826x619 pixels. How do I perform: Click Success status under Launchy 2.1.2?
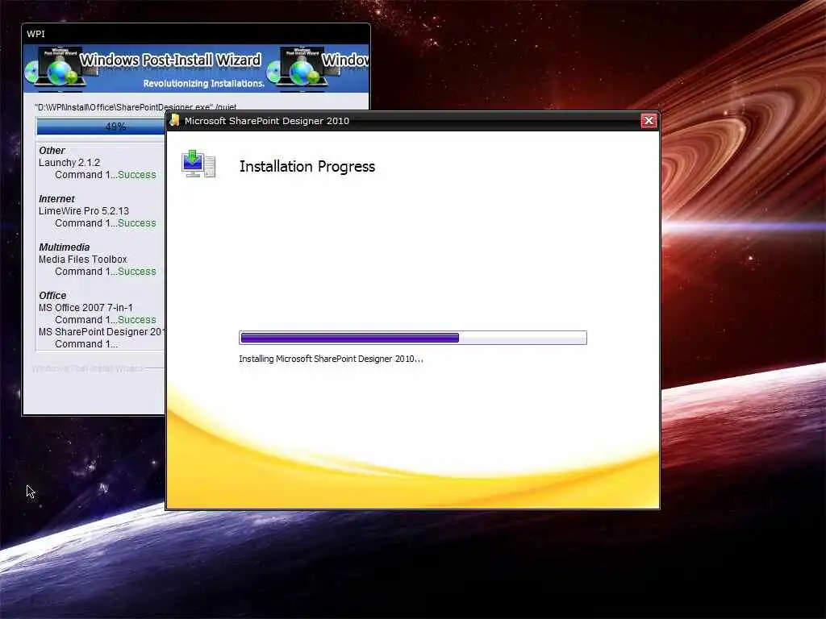[137, 175]
